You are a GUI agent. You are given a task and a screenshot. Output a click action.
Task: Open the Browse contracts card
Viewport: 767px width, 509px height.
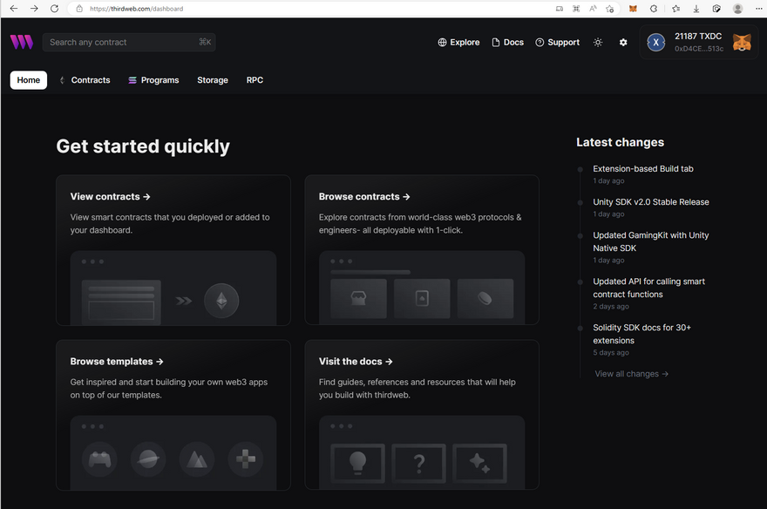point(422,250)
